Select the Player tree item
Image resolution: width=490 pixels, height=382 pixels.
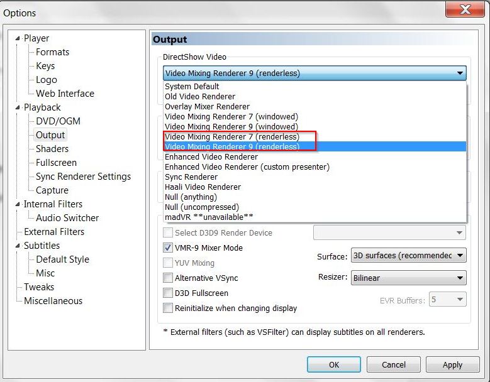(36, 38)
